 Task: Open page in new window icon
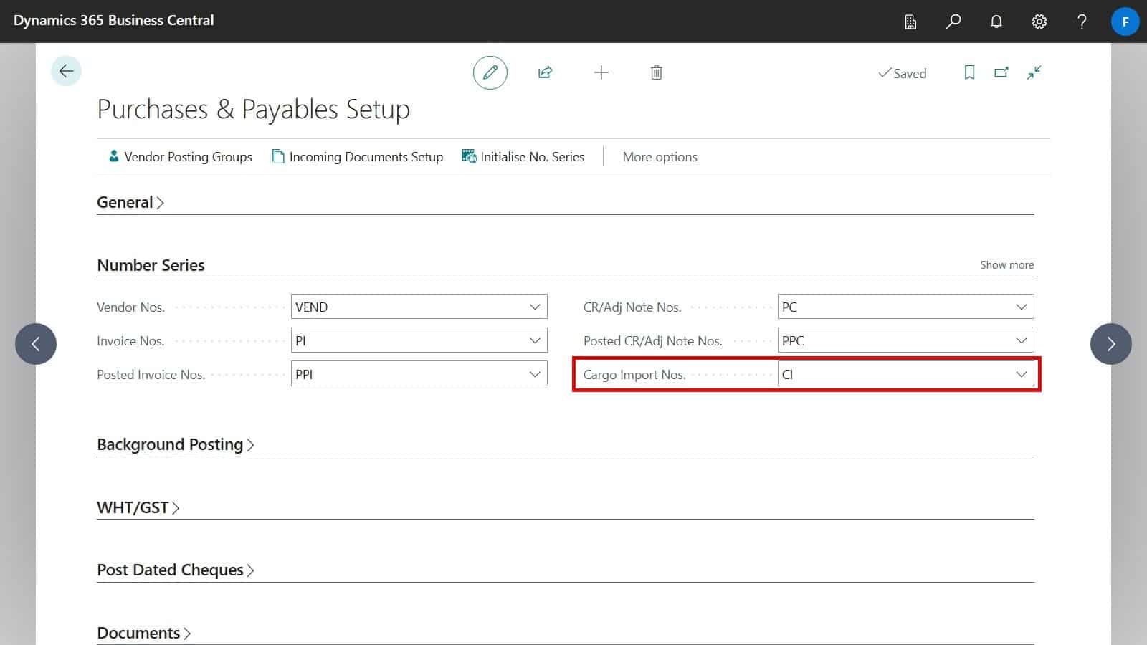tap(1001, 72)
